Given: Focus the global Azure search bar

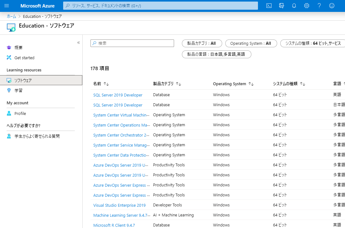Looking at the screenshot, I should [x=160, y=6].
